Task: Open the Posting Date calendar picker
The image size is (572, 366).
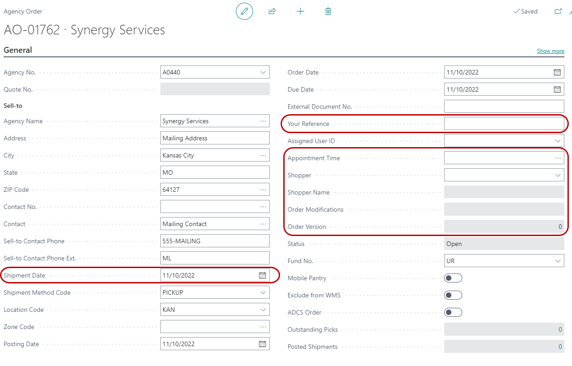Action: point(263,344)
